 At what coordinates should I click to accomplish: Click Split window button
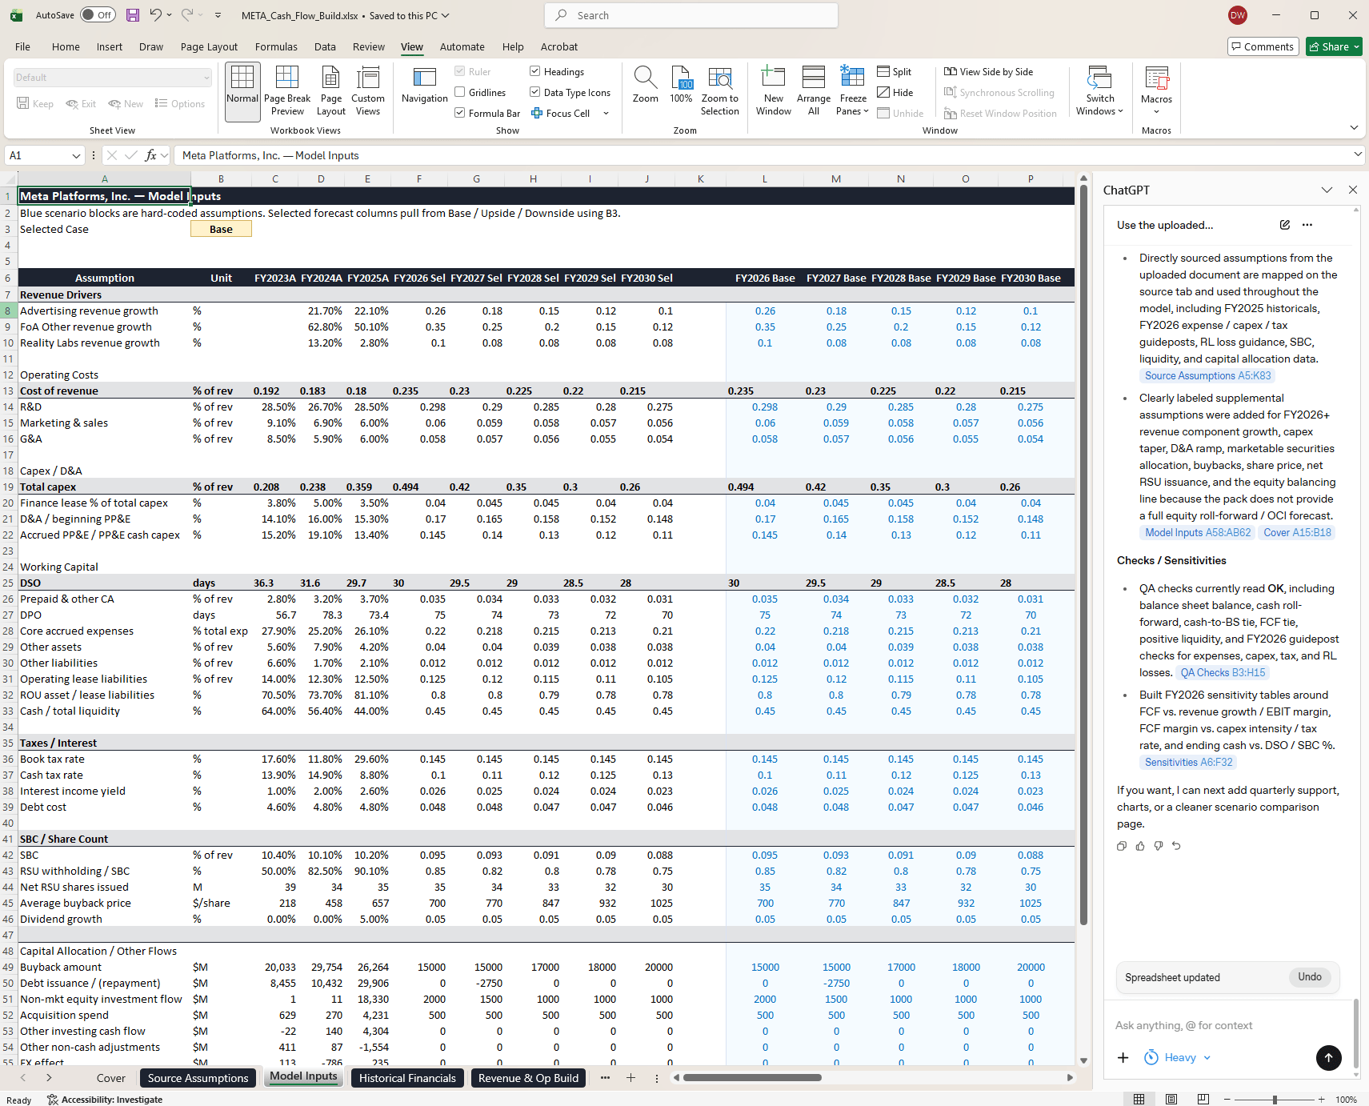(895, 72)
